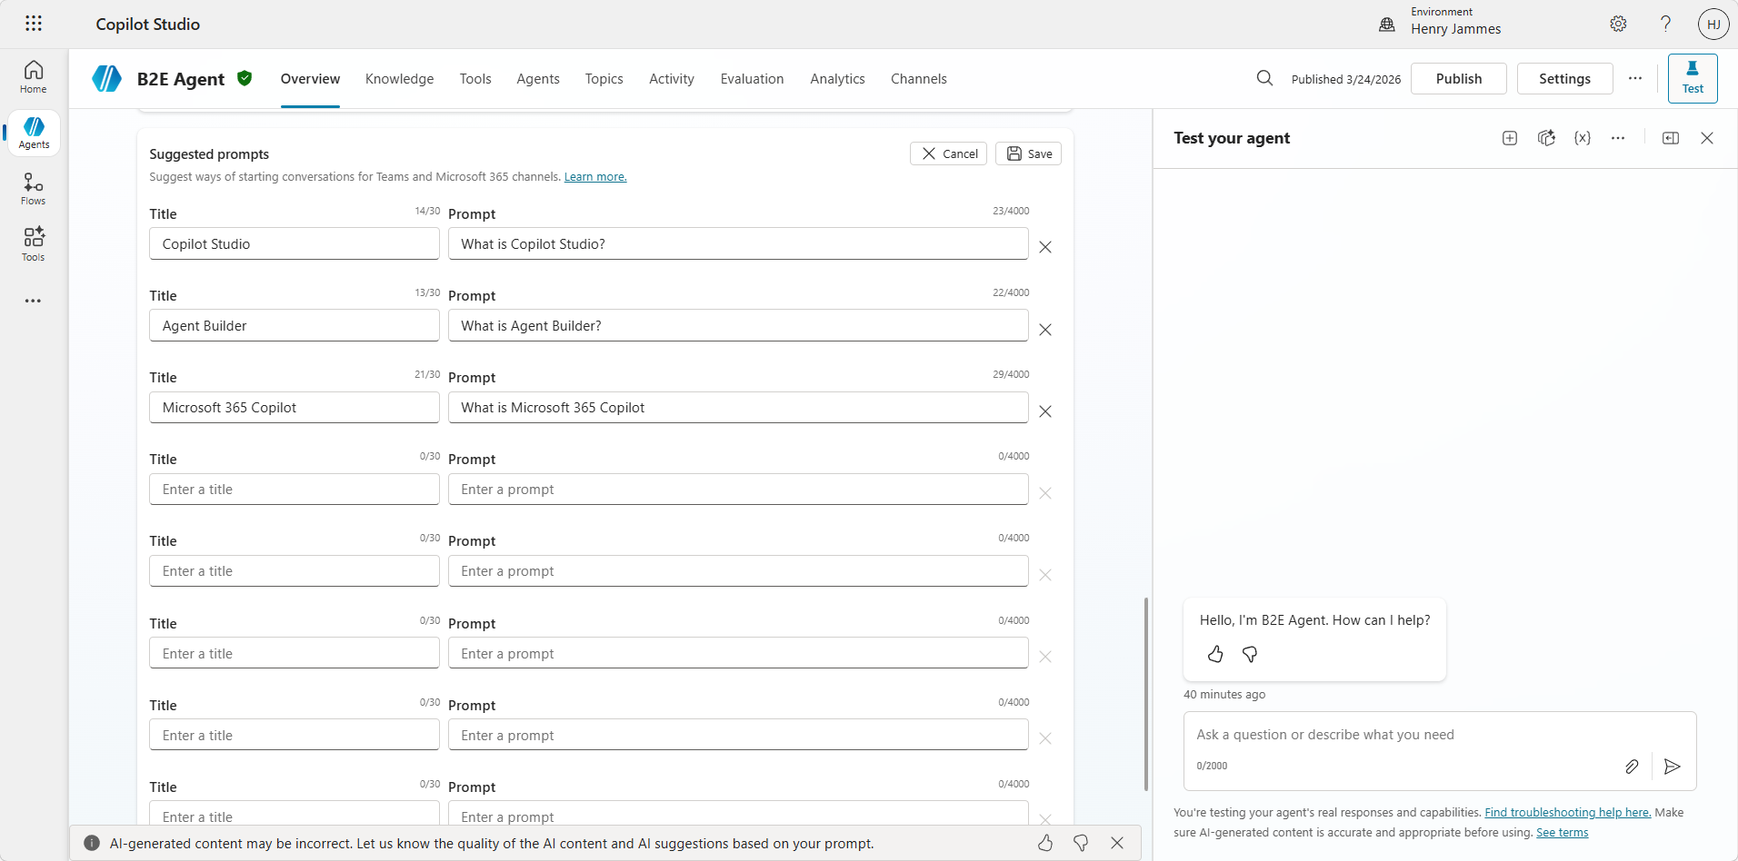Screen dimensions: 1738x861
Task: Publish the B2E Agent
Action: 1458,78
